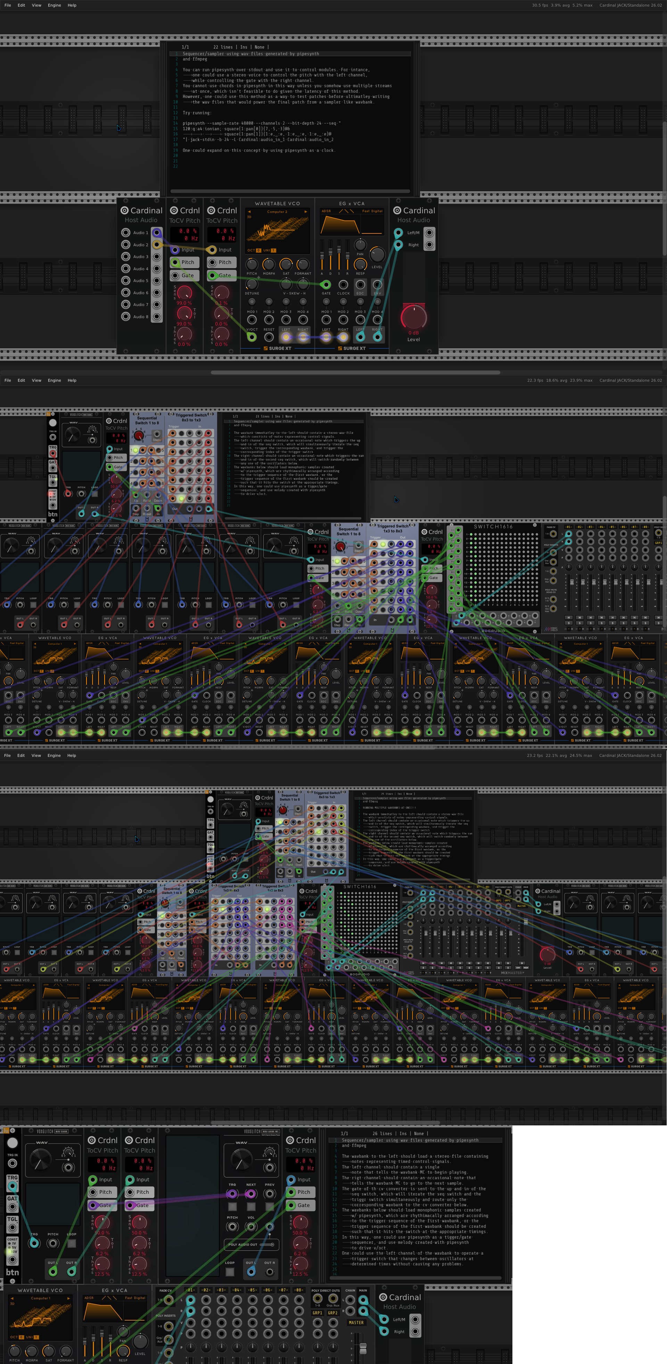
Task: Click the cyan-cabled Left/M jack in the top patch
Action: click(x=398, y=232)
